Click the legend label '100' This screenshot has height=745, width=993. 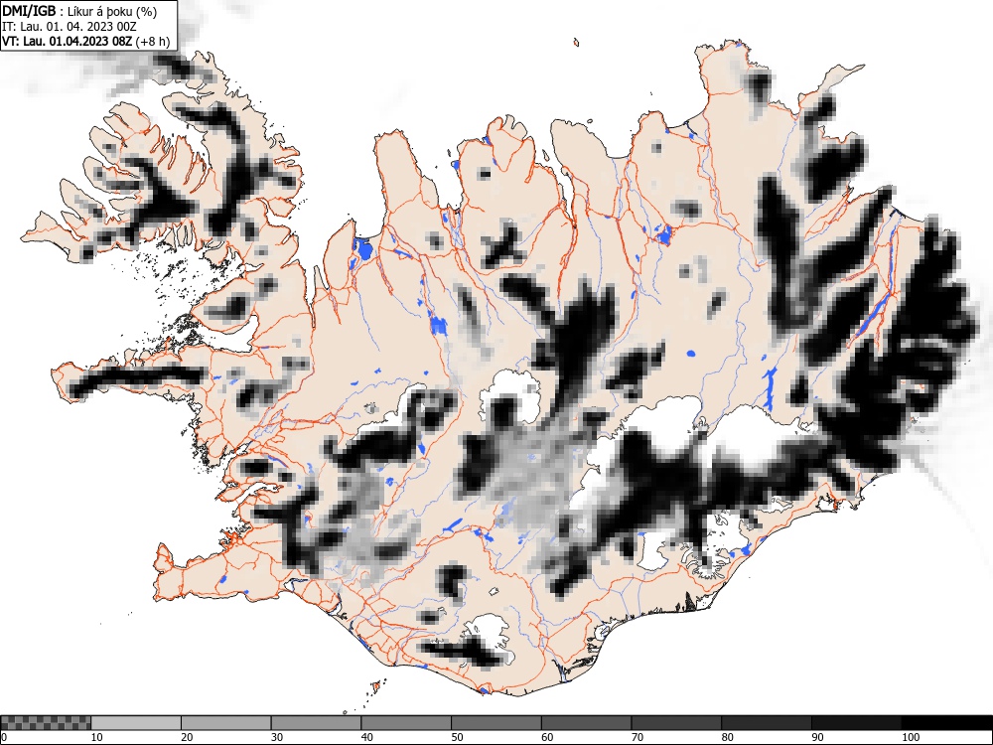click(x=911, y=737)
